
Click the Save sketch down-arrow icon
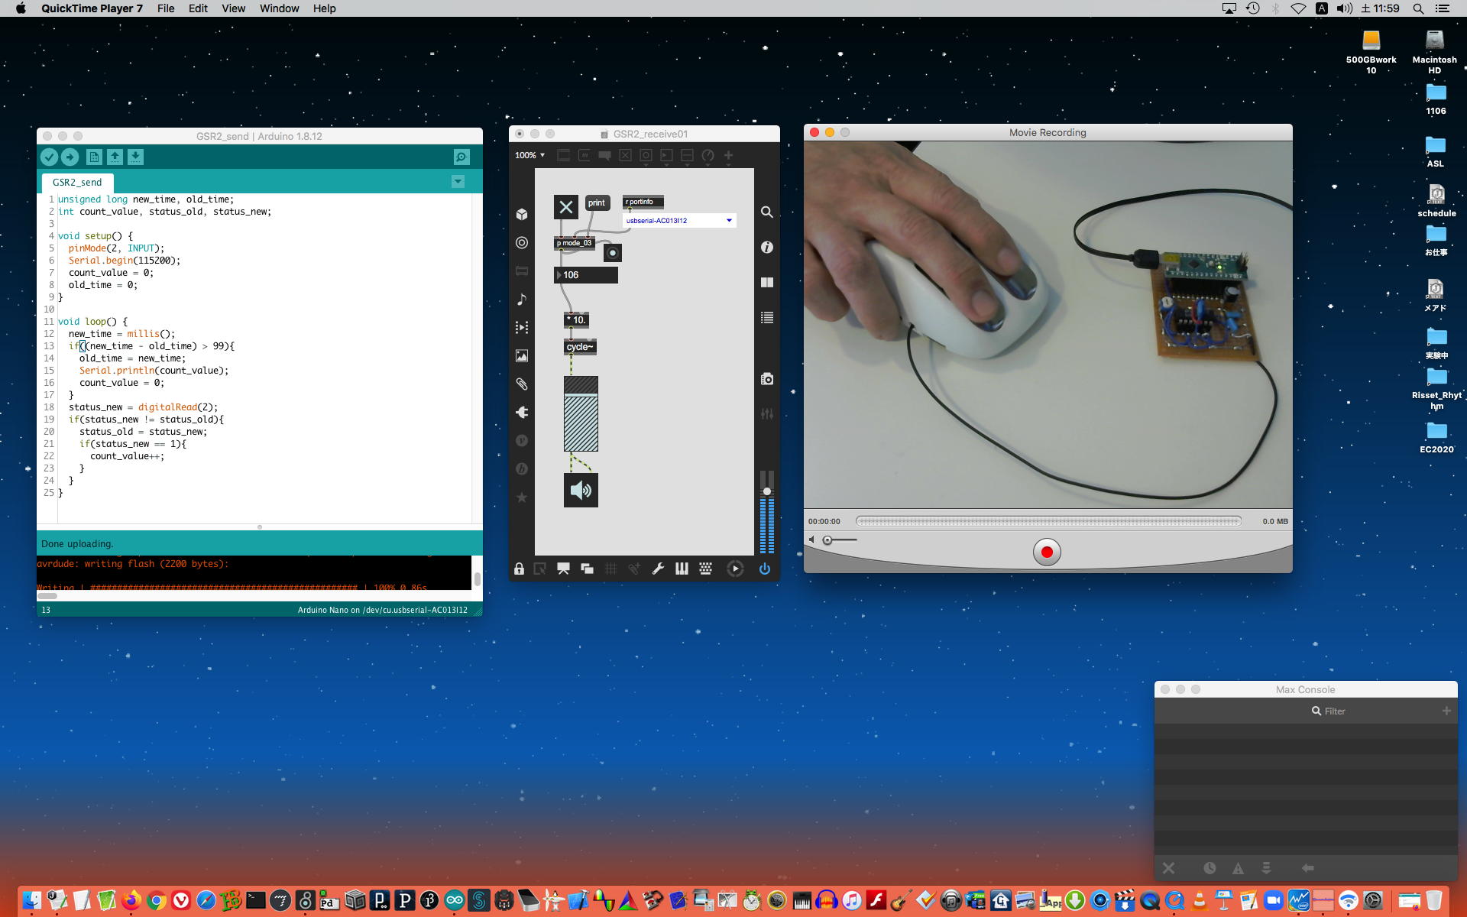point(135,157)
